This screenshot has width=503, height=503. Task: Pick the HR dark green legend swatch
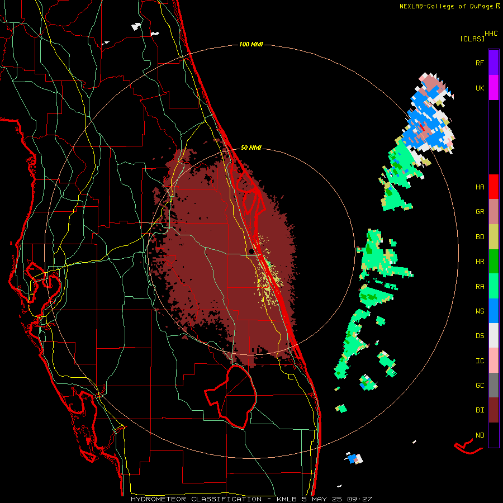click(493, 261)
